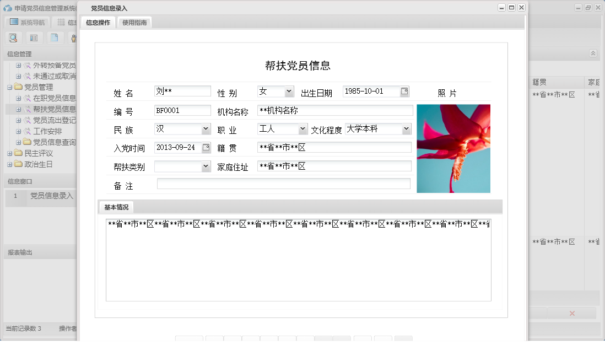Click the new document icon in the toolbar

coord(54,37)
